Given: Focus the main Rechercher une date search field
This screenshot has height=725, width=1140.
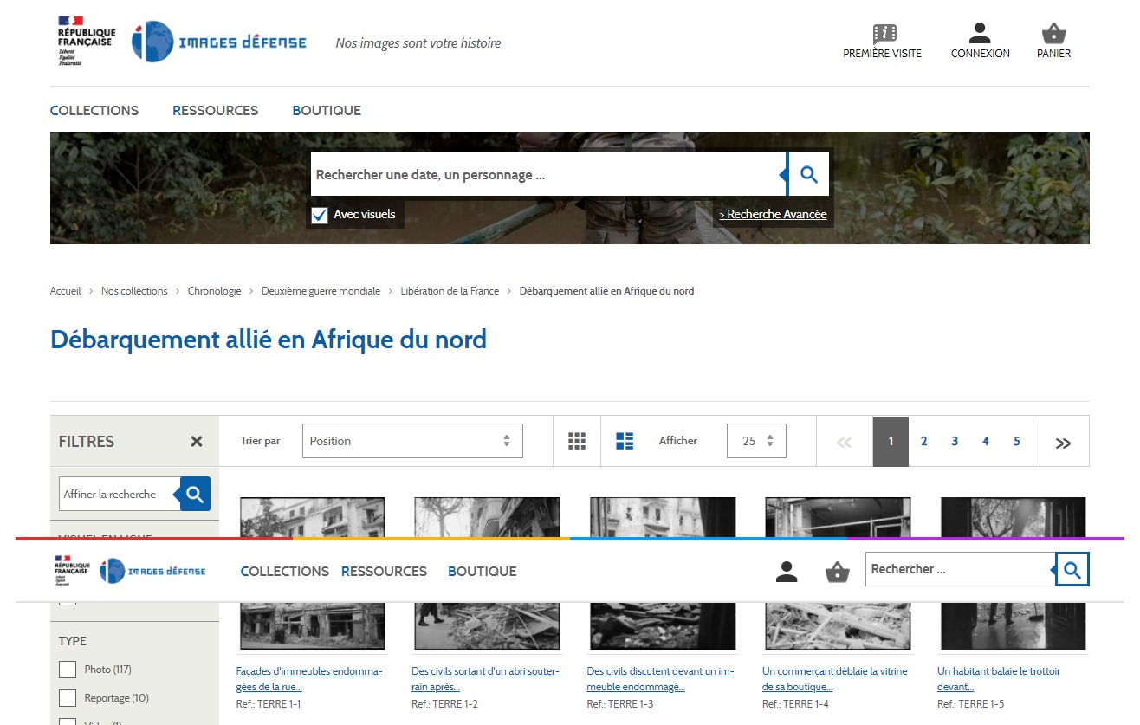Looking at the screenshot, I should click(548, 174).
